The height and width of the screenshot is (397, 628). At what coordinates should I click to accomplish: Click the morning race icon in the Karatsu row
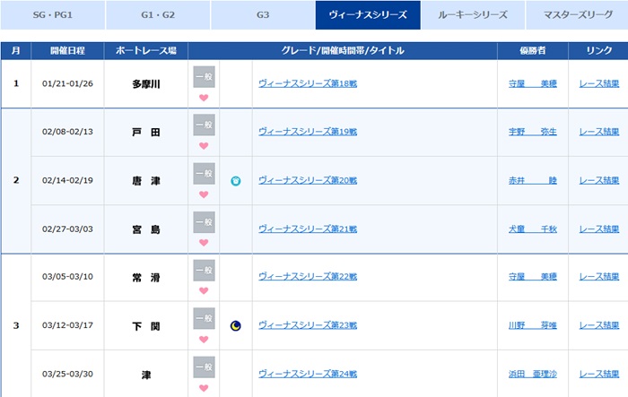(x=236, y=181)
